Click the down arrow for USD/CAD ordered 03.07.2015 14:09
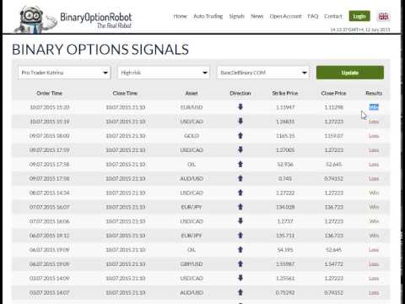405x304 pixels. click(x=240, y=278)
